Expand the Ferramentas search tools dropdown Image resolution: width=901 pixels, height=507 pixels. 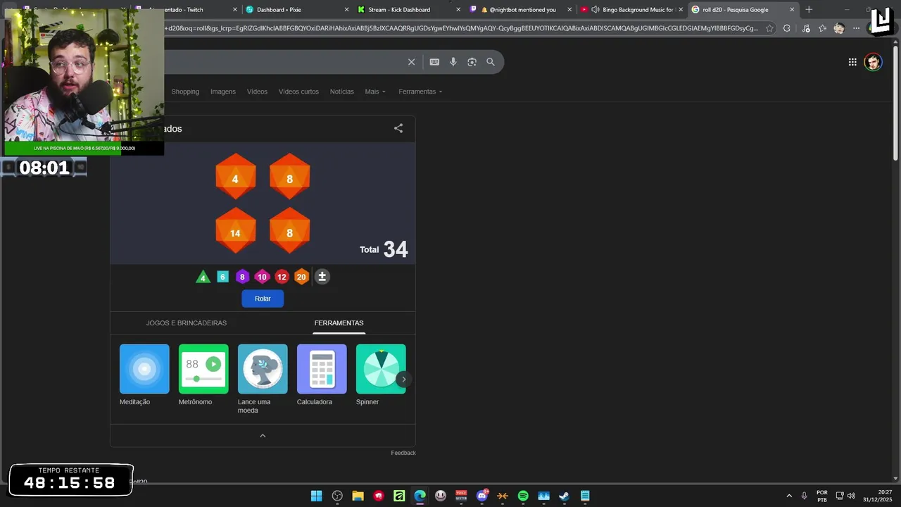point(421,92)
